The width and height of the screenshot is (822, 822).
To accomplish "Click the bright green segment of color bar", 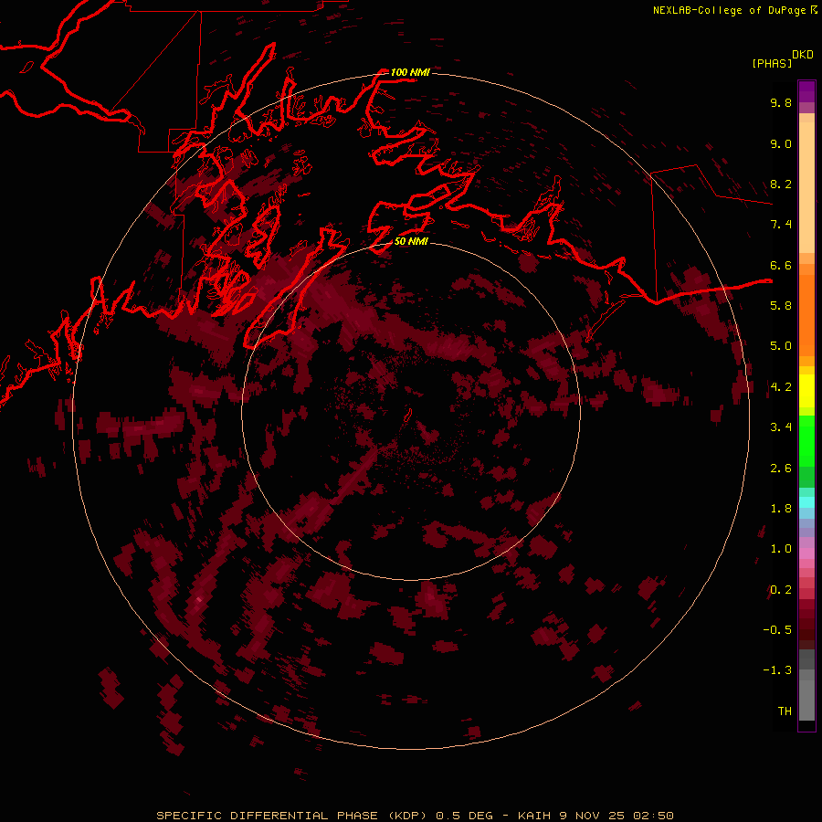I will pos(806,441).
